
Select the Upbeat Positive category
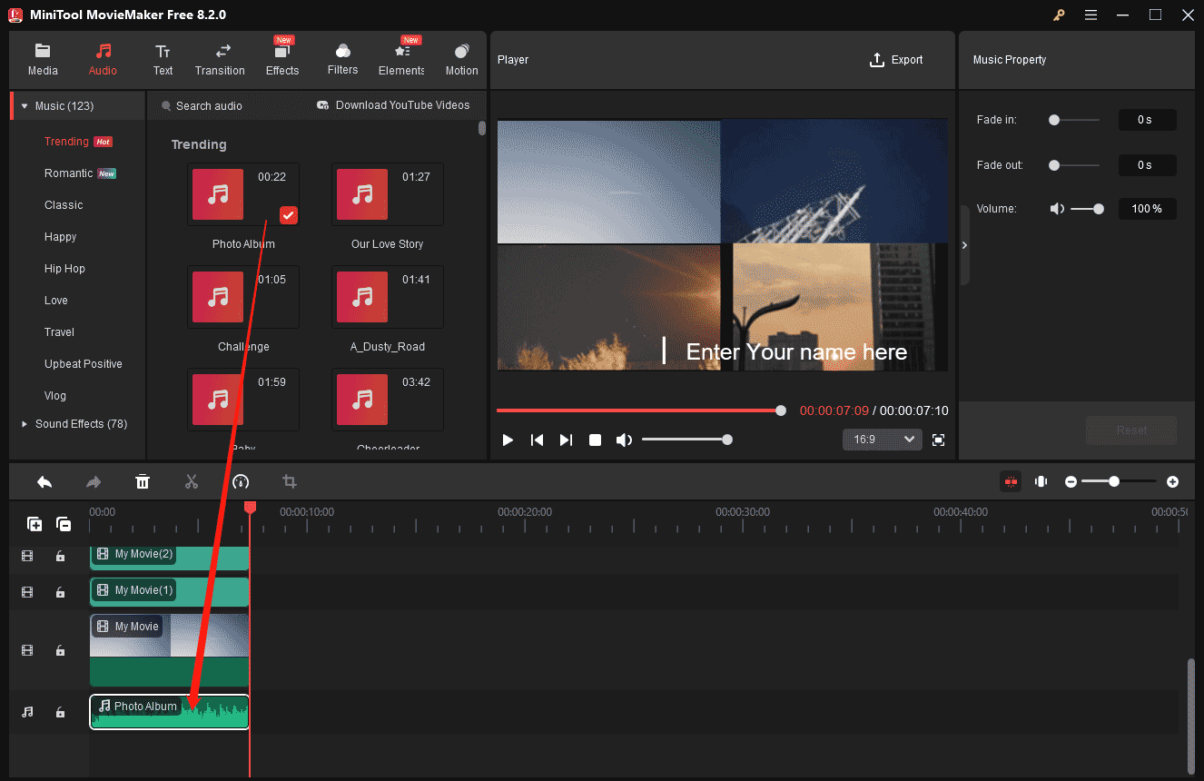[x=84, y=364]
